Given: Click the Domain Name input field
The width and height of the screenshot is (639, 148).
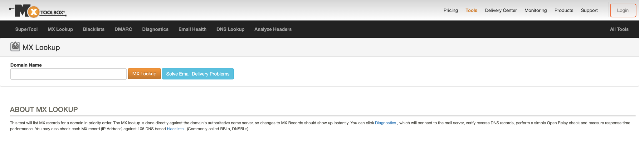Looking at the screenshot, I should point(68,74).
